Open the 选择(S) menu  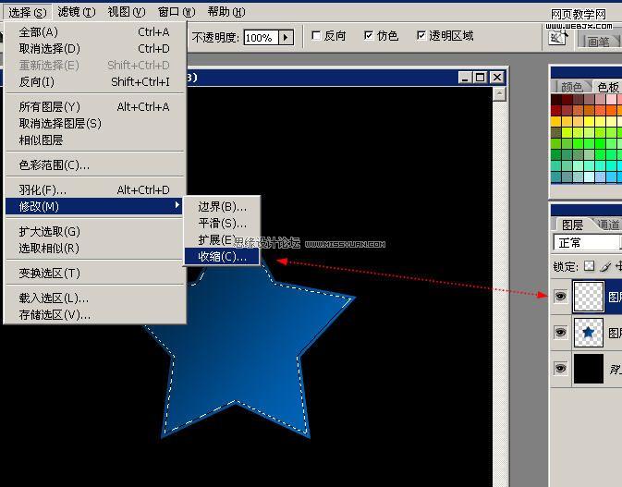(28, 12)
